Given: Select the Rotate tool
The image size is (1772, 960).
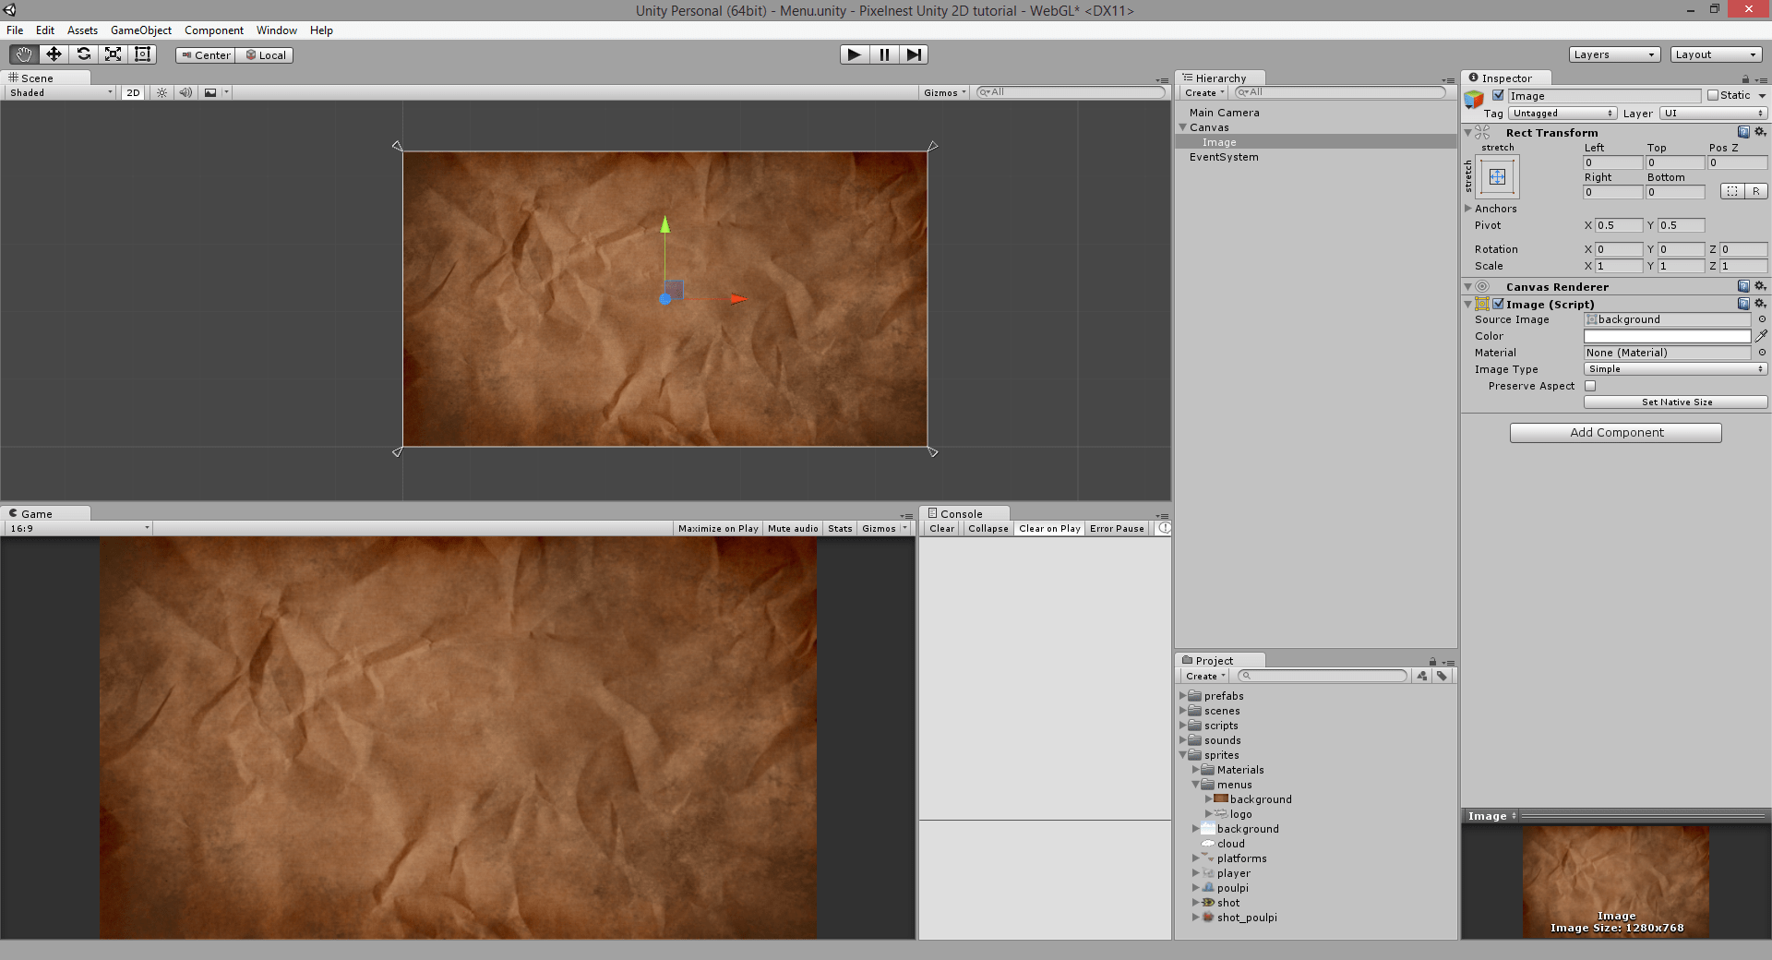Looking at the screenshot, I should pos(83,54).
